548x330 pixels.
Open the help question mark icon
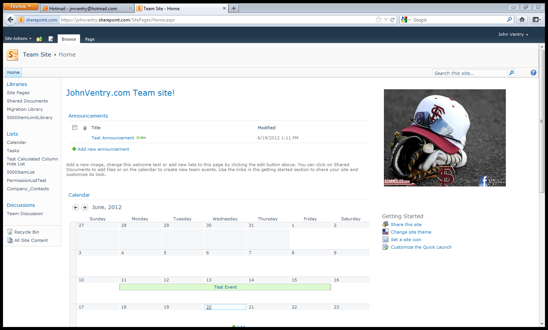pos(533,72)
